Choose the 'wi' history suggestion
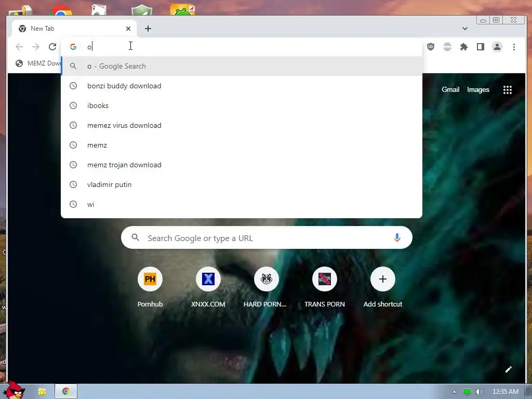This screenshot has width=532, height=399. (242, 204)
